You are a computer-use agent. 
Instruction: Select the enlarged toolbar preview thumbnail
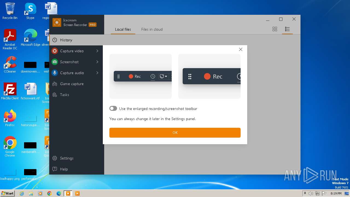tap(209, 76)
